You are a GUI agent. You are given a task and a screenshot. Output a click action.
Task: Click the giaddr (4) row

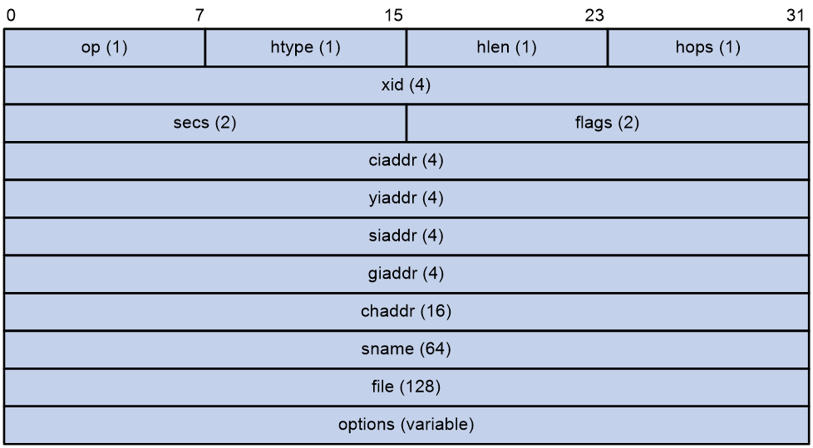(x=406, y=274)
